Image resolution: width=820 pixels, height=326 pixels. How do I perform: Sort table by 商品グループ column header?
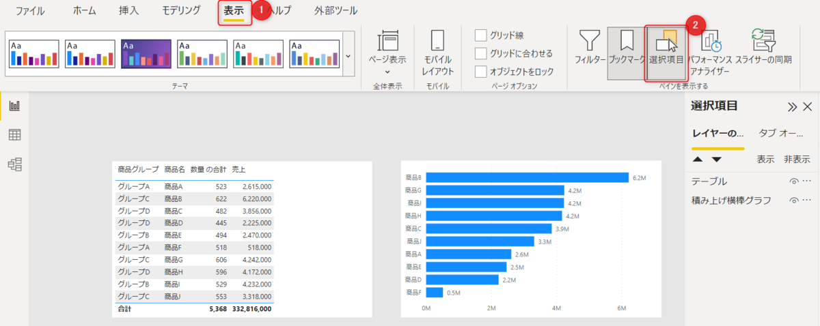(x=138, y=169)
